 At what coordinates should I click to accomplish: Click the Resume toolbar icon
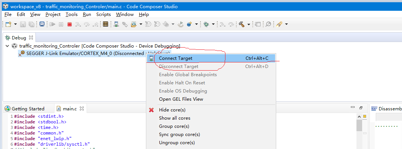[52, 24]
